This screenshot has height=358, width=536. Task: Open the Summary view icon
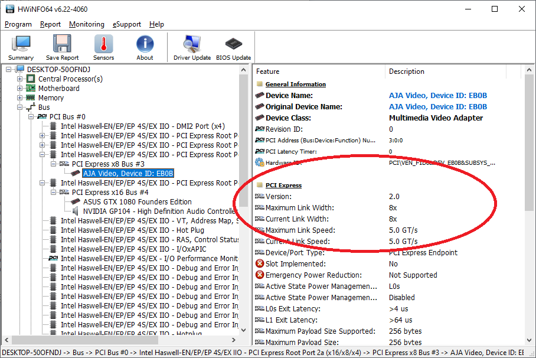pos(20,44)
